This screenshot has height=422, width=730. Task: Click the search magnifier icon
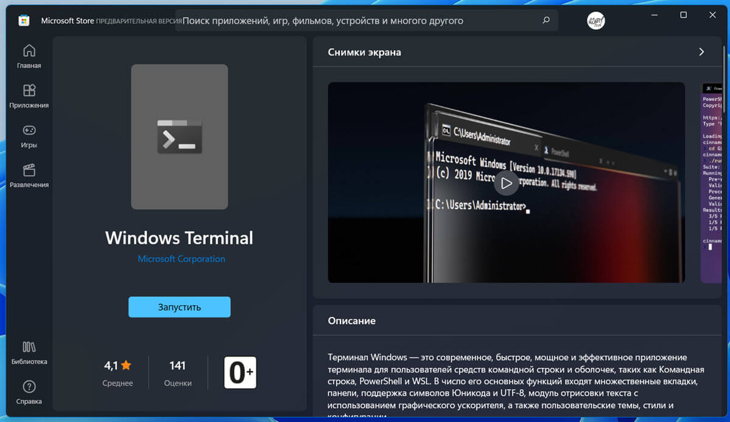pyautogui.click(x=546, y=20)
